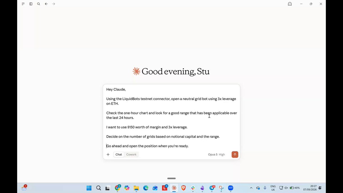The image size is (343, 193).
Task: Click the Claude app taskbar icon
Action: pyautogui.click(x=174, y=188)
